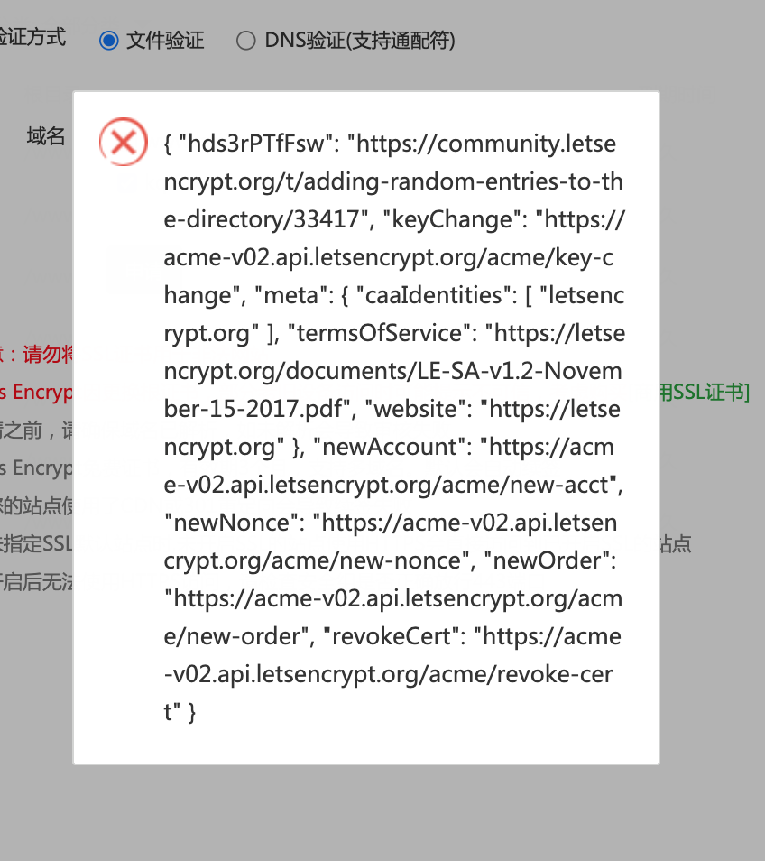The height and width of the screenshot is (861, 765).
Task: Click the "newAccount" text in the message
Action: (392, 447)
